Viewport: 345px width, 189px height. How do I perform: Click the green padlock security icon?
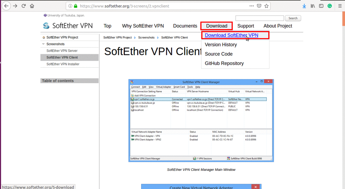[x=76, y=6]
